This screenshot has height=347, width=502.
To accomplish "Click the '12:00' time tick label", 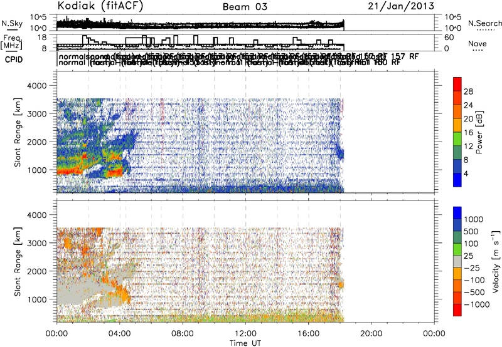I will click(245, 334).
